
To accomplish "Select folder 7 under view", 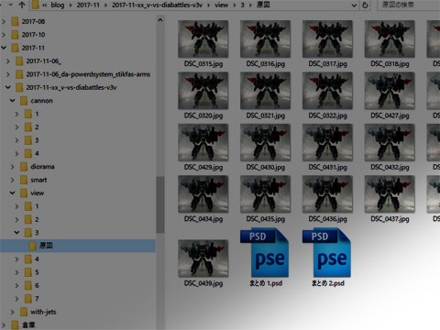I will tap(37, 299).
